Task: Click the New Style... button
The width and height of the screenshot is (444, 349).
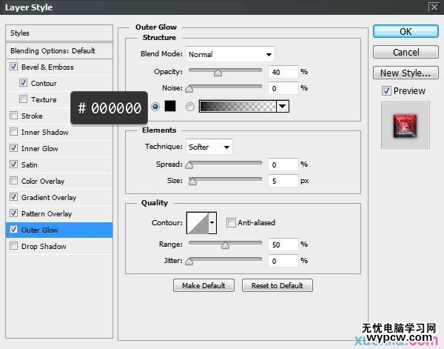Action: coord(406,73)
